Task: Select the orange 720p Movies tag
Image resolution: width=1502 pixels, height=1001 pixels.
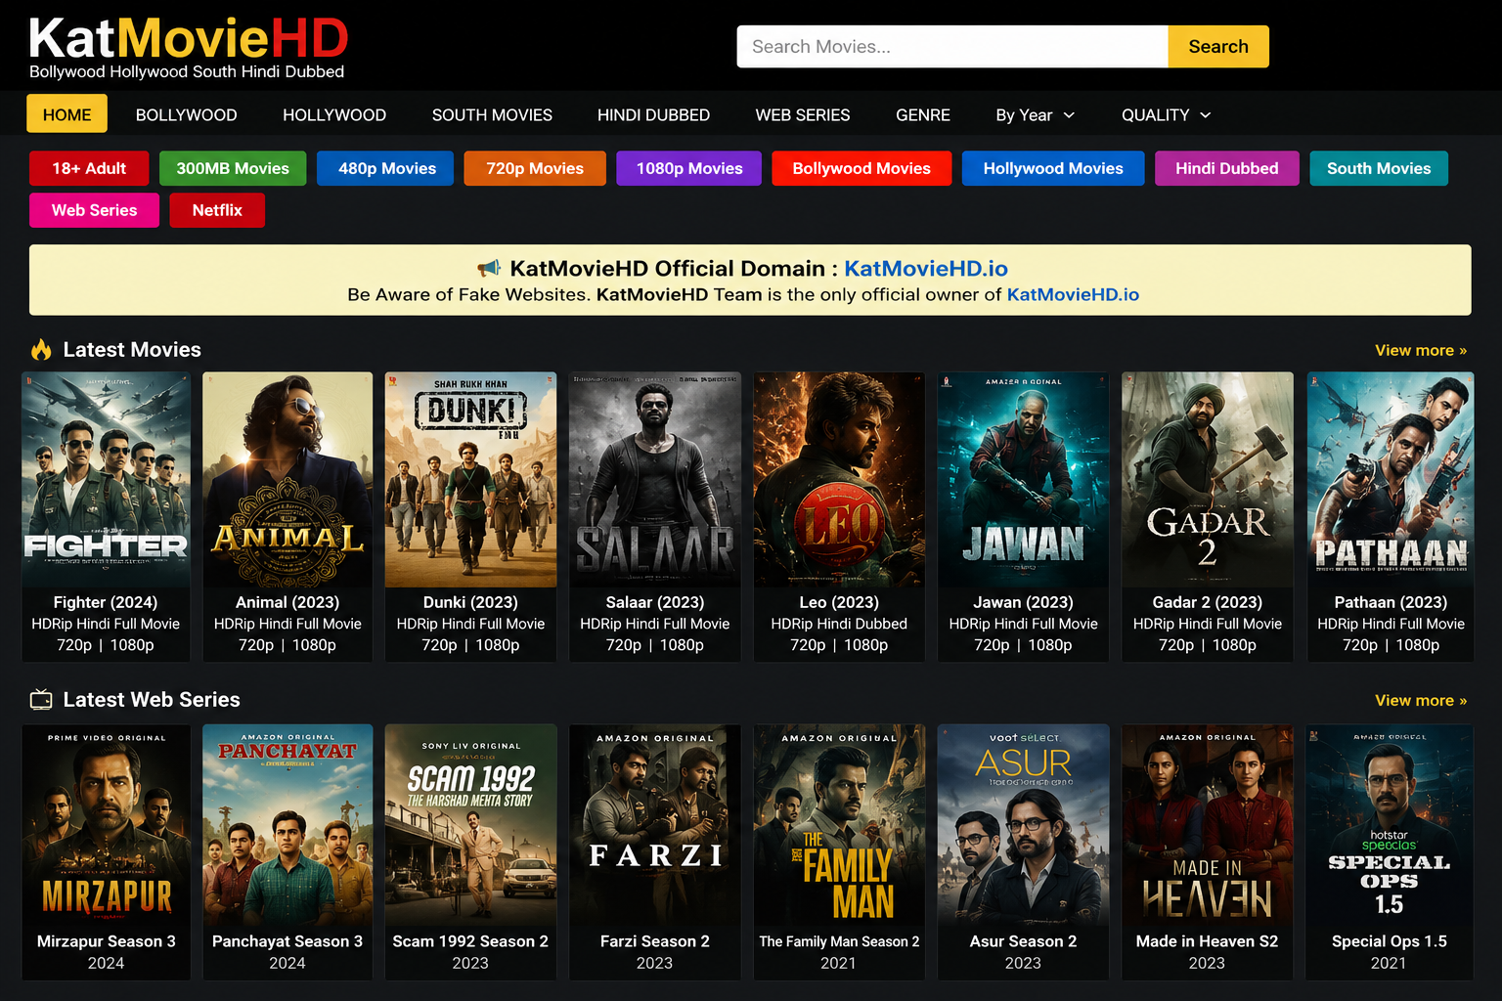Action: [x=535, y=168]
